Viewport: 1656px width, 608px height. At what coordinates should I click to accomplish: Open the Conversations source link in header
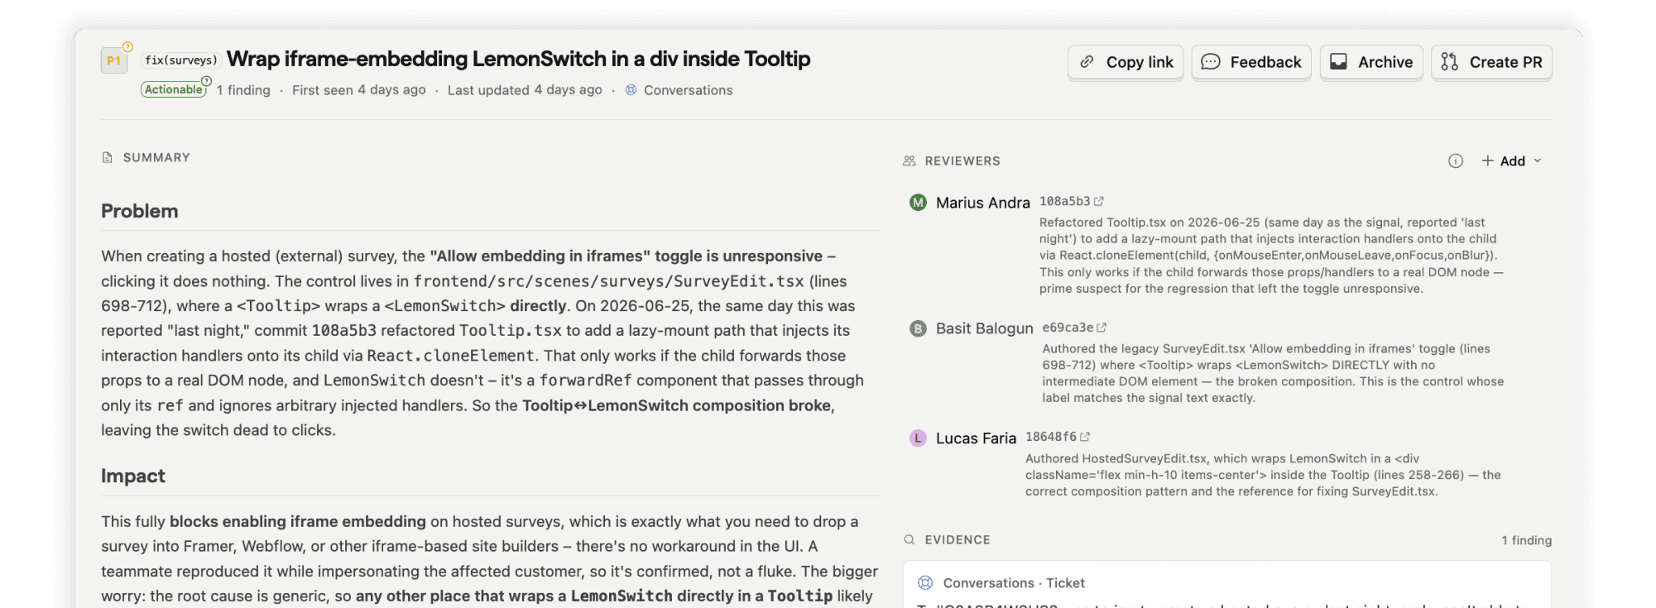688,90
